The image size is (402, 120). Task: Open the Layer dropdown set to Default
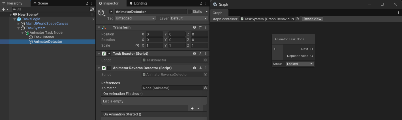pos(189,18)
